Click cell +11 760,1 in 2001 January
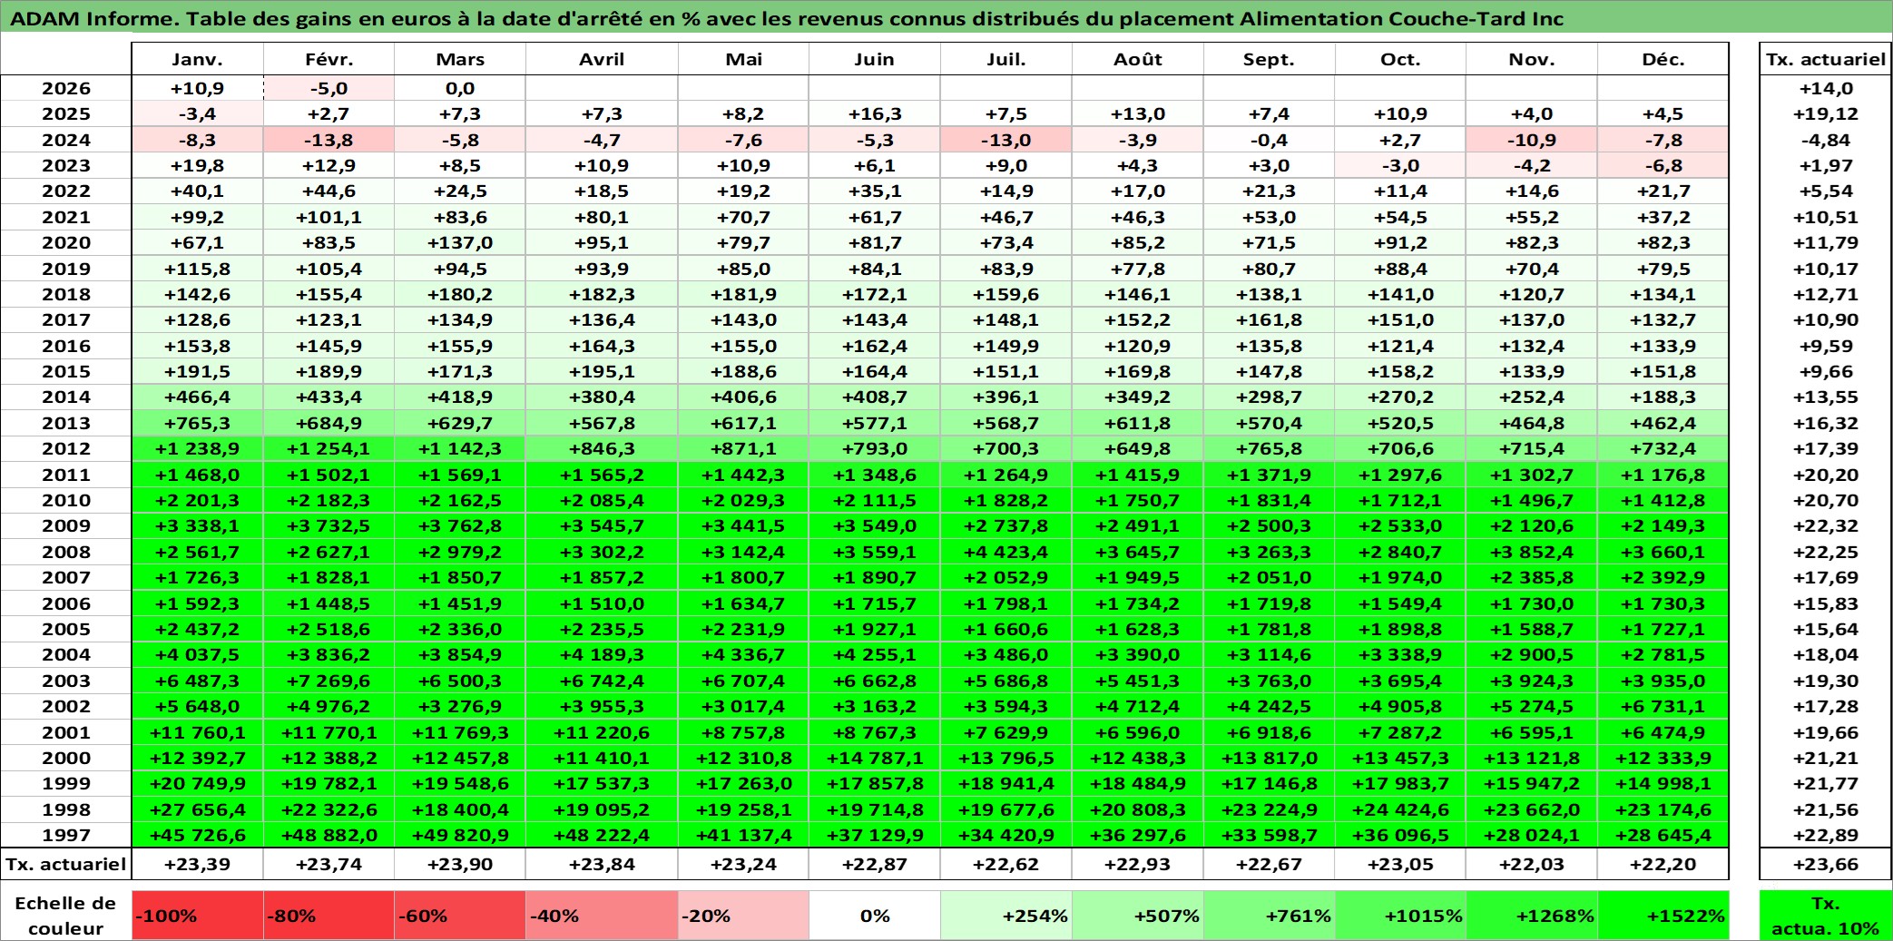The width and height of the screenshot is (1893, 941). [x=198, y=732]
